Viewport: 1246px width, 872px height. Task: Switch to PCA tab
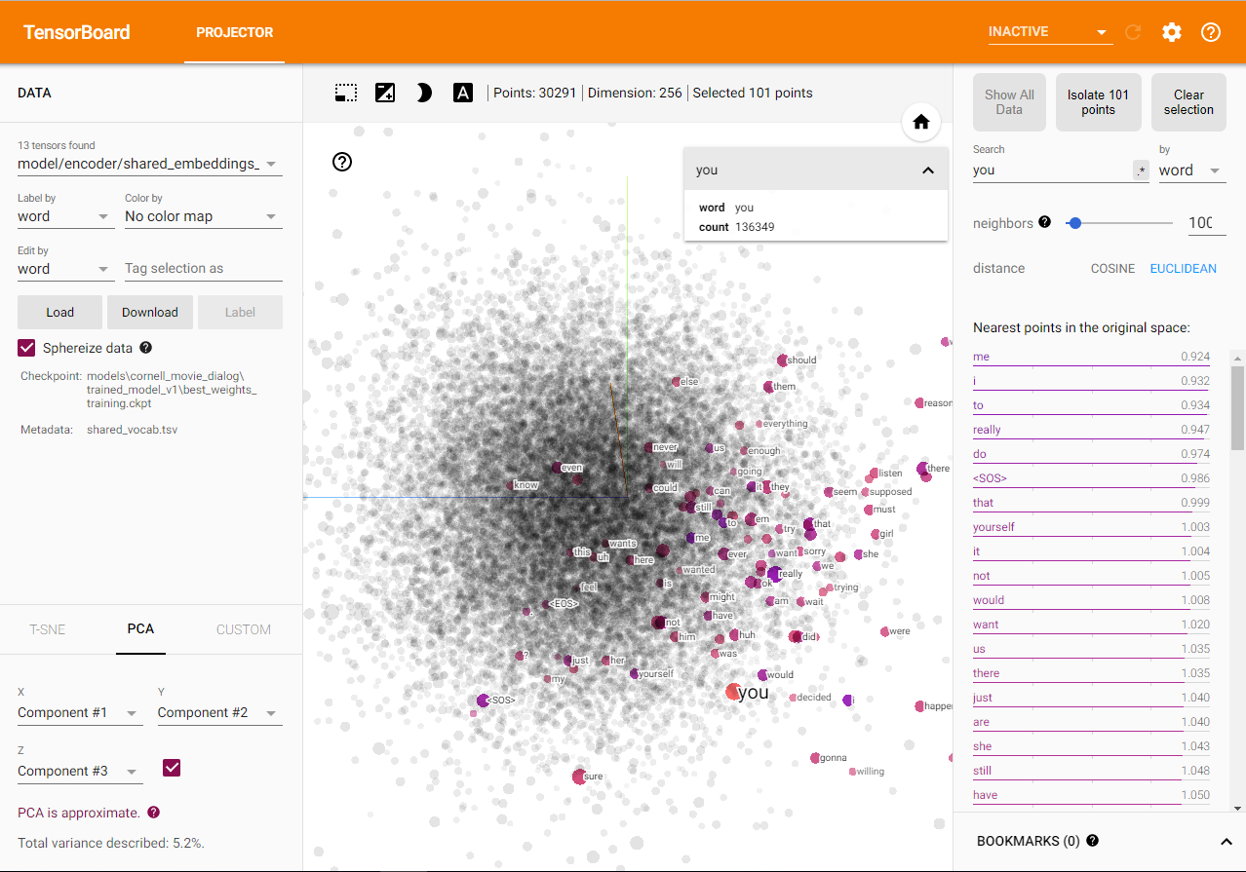[140, 629]
